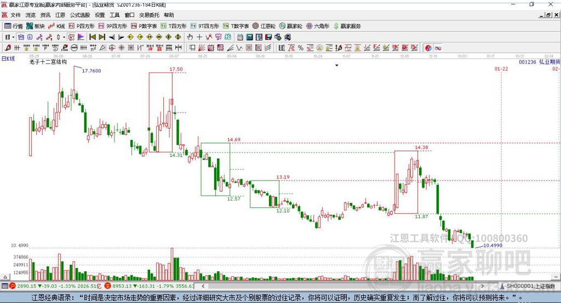
Task: Click the red-blue yin-yang icon
Action: coord(428,48)
